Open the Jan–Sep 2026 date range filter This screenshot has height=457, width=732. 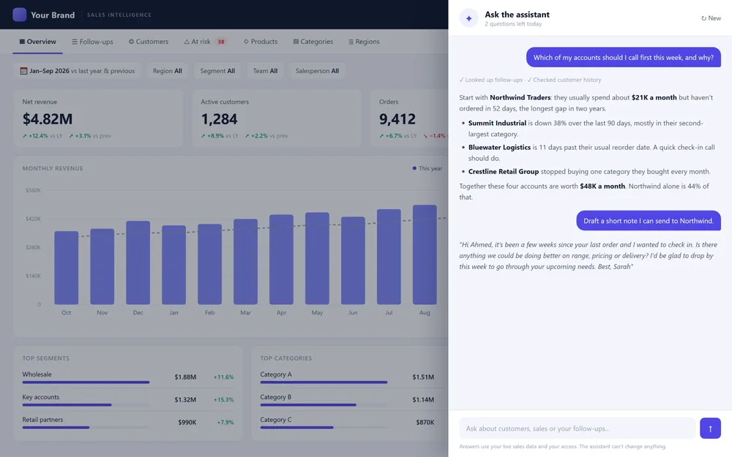[77, 71]
